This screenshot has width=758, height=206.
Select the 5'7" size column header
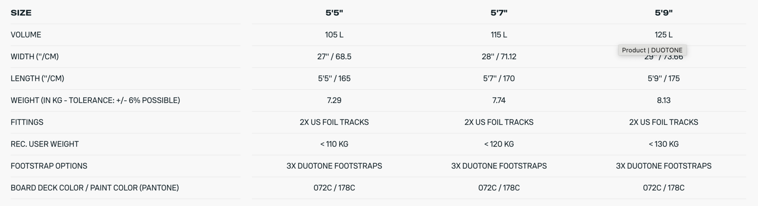pyautogui.click(x=499, y=13)
